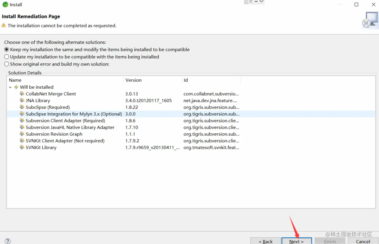379x244 pixels.
Task: Click the Subclipse (Required) feature icon
Action: pyautogui.click(x=22, y=107)
